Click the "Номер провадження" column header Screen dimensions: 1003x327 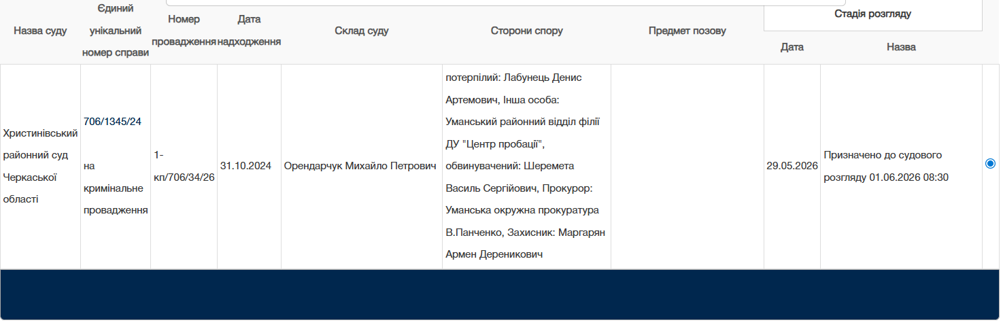pos(184,31)
